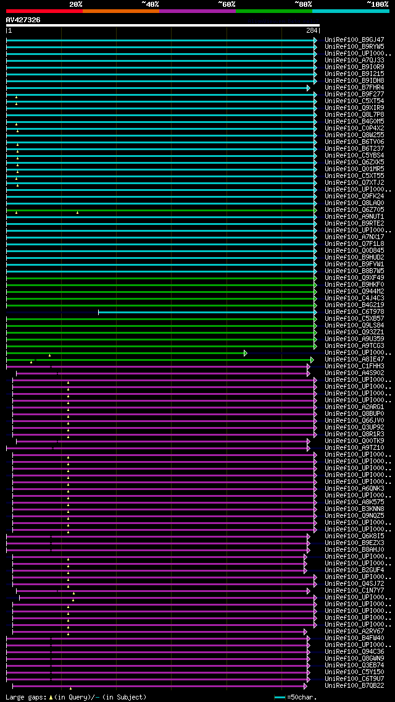The height and width of the screenshot is (702, 395).
Task: Select the UniRef100_C5XT55 label
Action: 354,176
